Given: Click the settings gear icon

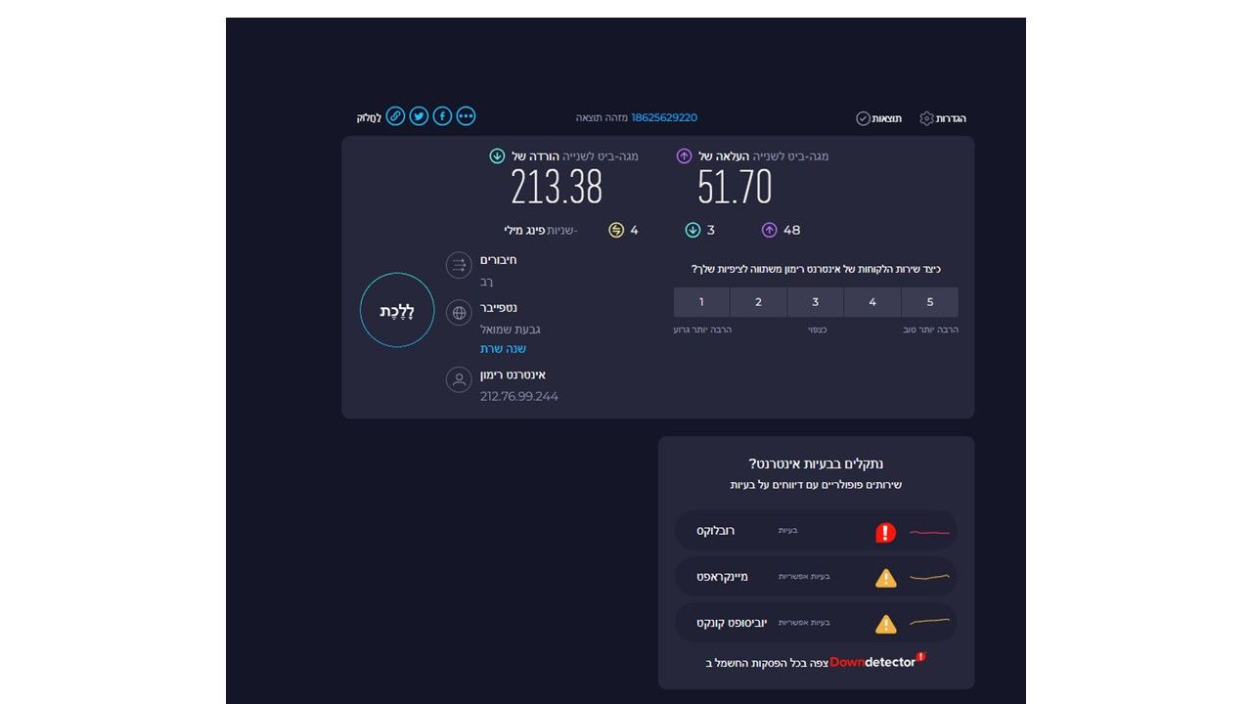Looking at the screenshot, I should pyautogui.click(x=926, y=118).
